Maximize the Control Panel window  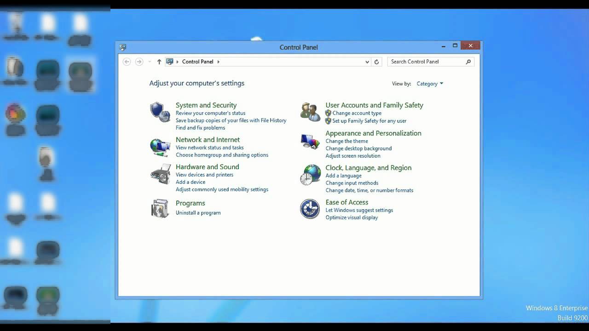455,46
